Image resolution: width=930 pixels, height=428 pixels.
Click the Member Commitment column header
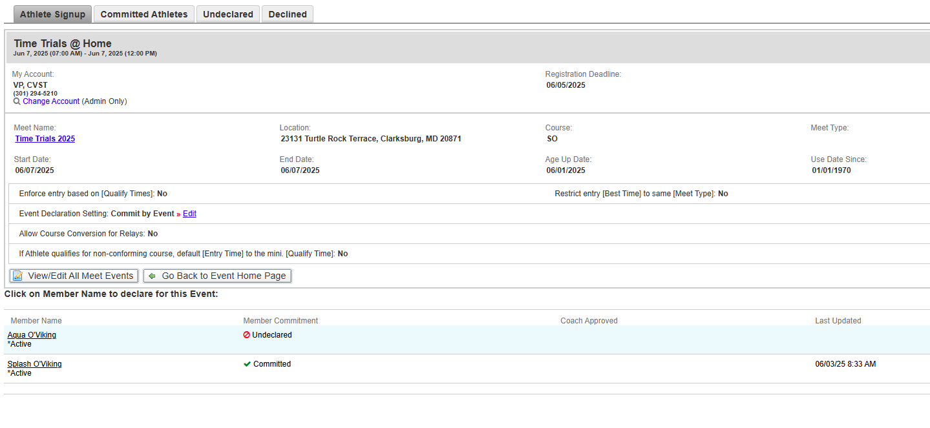pos(280,321)
